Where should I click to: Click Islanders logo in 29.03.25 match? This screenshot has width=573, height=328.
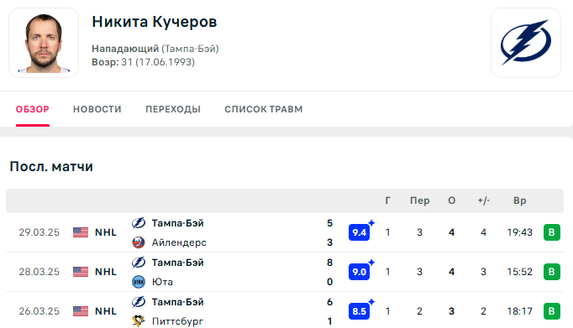139,242
